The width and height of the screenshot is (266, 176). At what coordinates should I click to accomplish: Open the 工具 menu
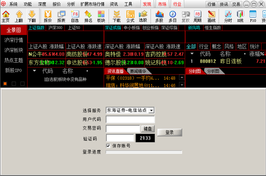click(x=128, y=4)
